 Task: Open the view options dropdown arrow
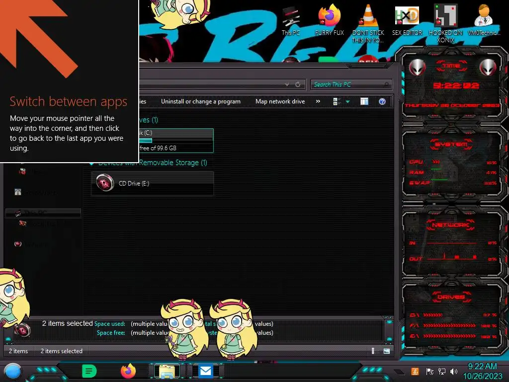(x=347, y=101)
